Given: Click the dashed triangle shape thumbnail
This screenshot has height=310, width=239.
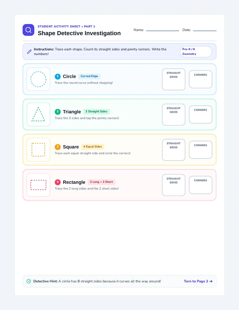Looking at the screenshot, I should (38, 114).
